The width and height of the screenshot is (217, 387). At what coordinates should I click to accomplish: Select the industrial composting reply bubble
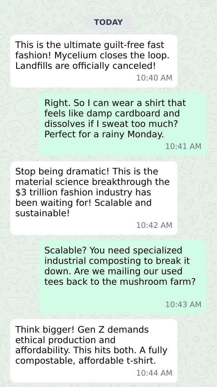(x=123, y=277)
